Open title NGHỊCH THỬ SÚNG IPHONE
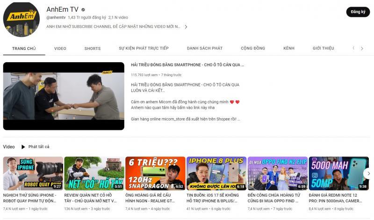The width and height of the screenshot is (374, 220). click(x=30, y=198)
